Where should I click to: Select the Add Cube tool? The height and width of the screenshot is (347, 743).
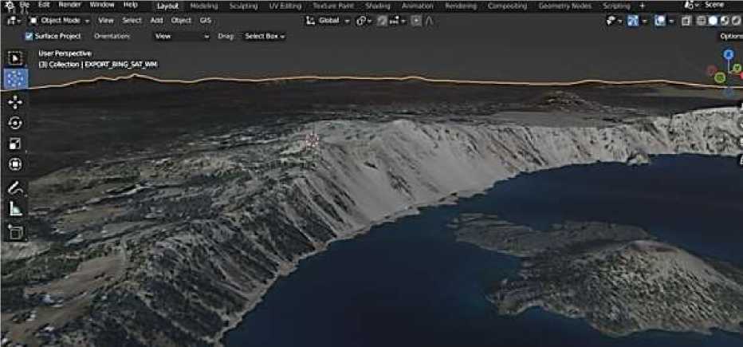(15, 232)
